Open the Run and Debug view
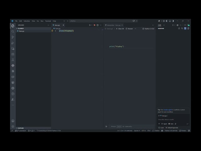 click(x=13, y=43)
